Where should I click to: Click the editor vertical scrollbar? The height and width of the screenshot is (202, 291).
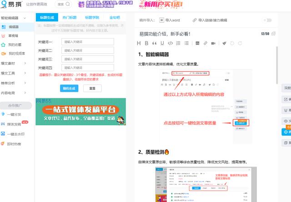pos(277,65)
